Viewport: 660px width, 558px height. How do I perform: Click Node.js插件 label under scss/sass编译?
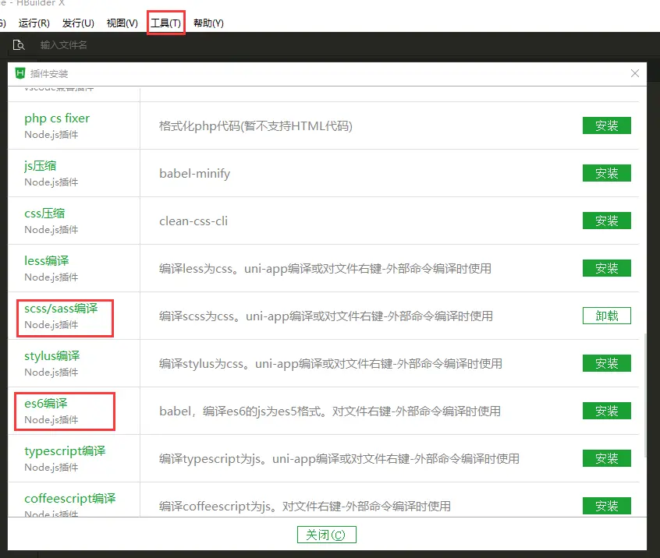[x=51, y=325]
